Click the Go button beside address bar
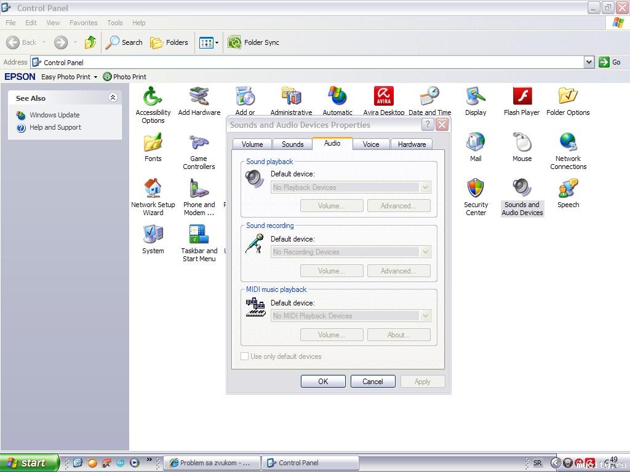 (610, 62)
